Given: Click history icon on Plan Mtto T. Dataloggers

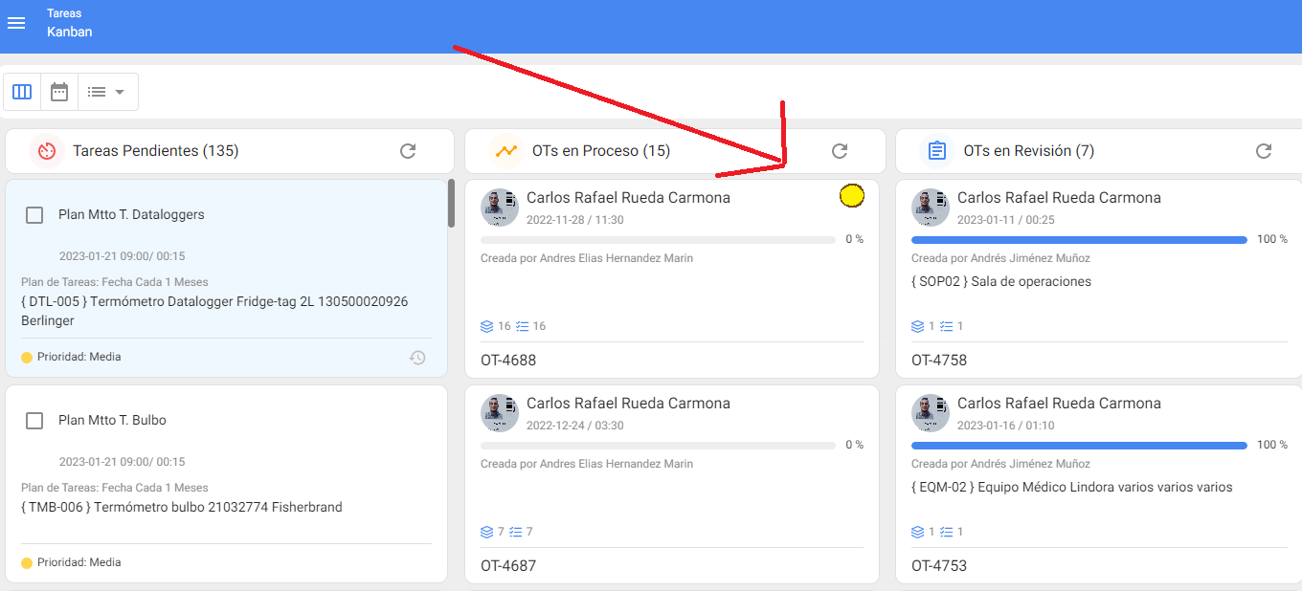Looking at the screenshot, I should (x=417, y=358).
